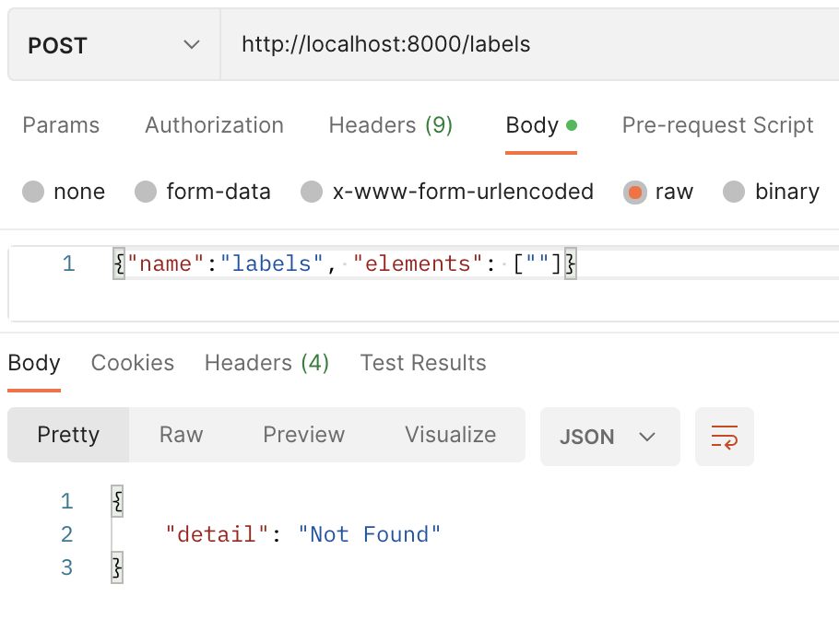The height and width of the screenshot is (643, 839).
Task: Check the Test Results tab
Action: (x=422, y=363)
